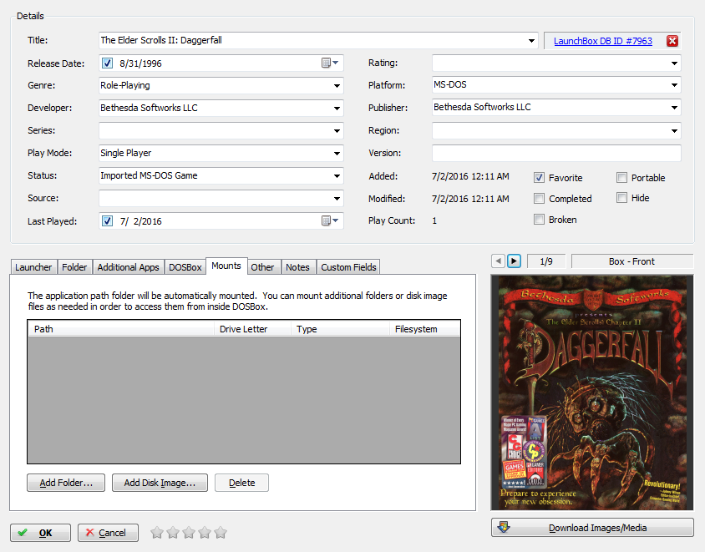The image size is (705, 552).
Task: Expand the Series dropdown
Action: (337, 131)
